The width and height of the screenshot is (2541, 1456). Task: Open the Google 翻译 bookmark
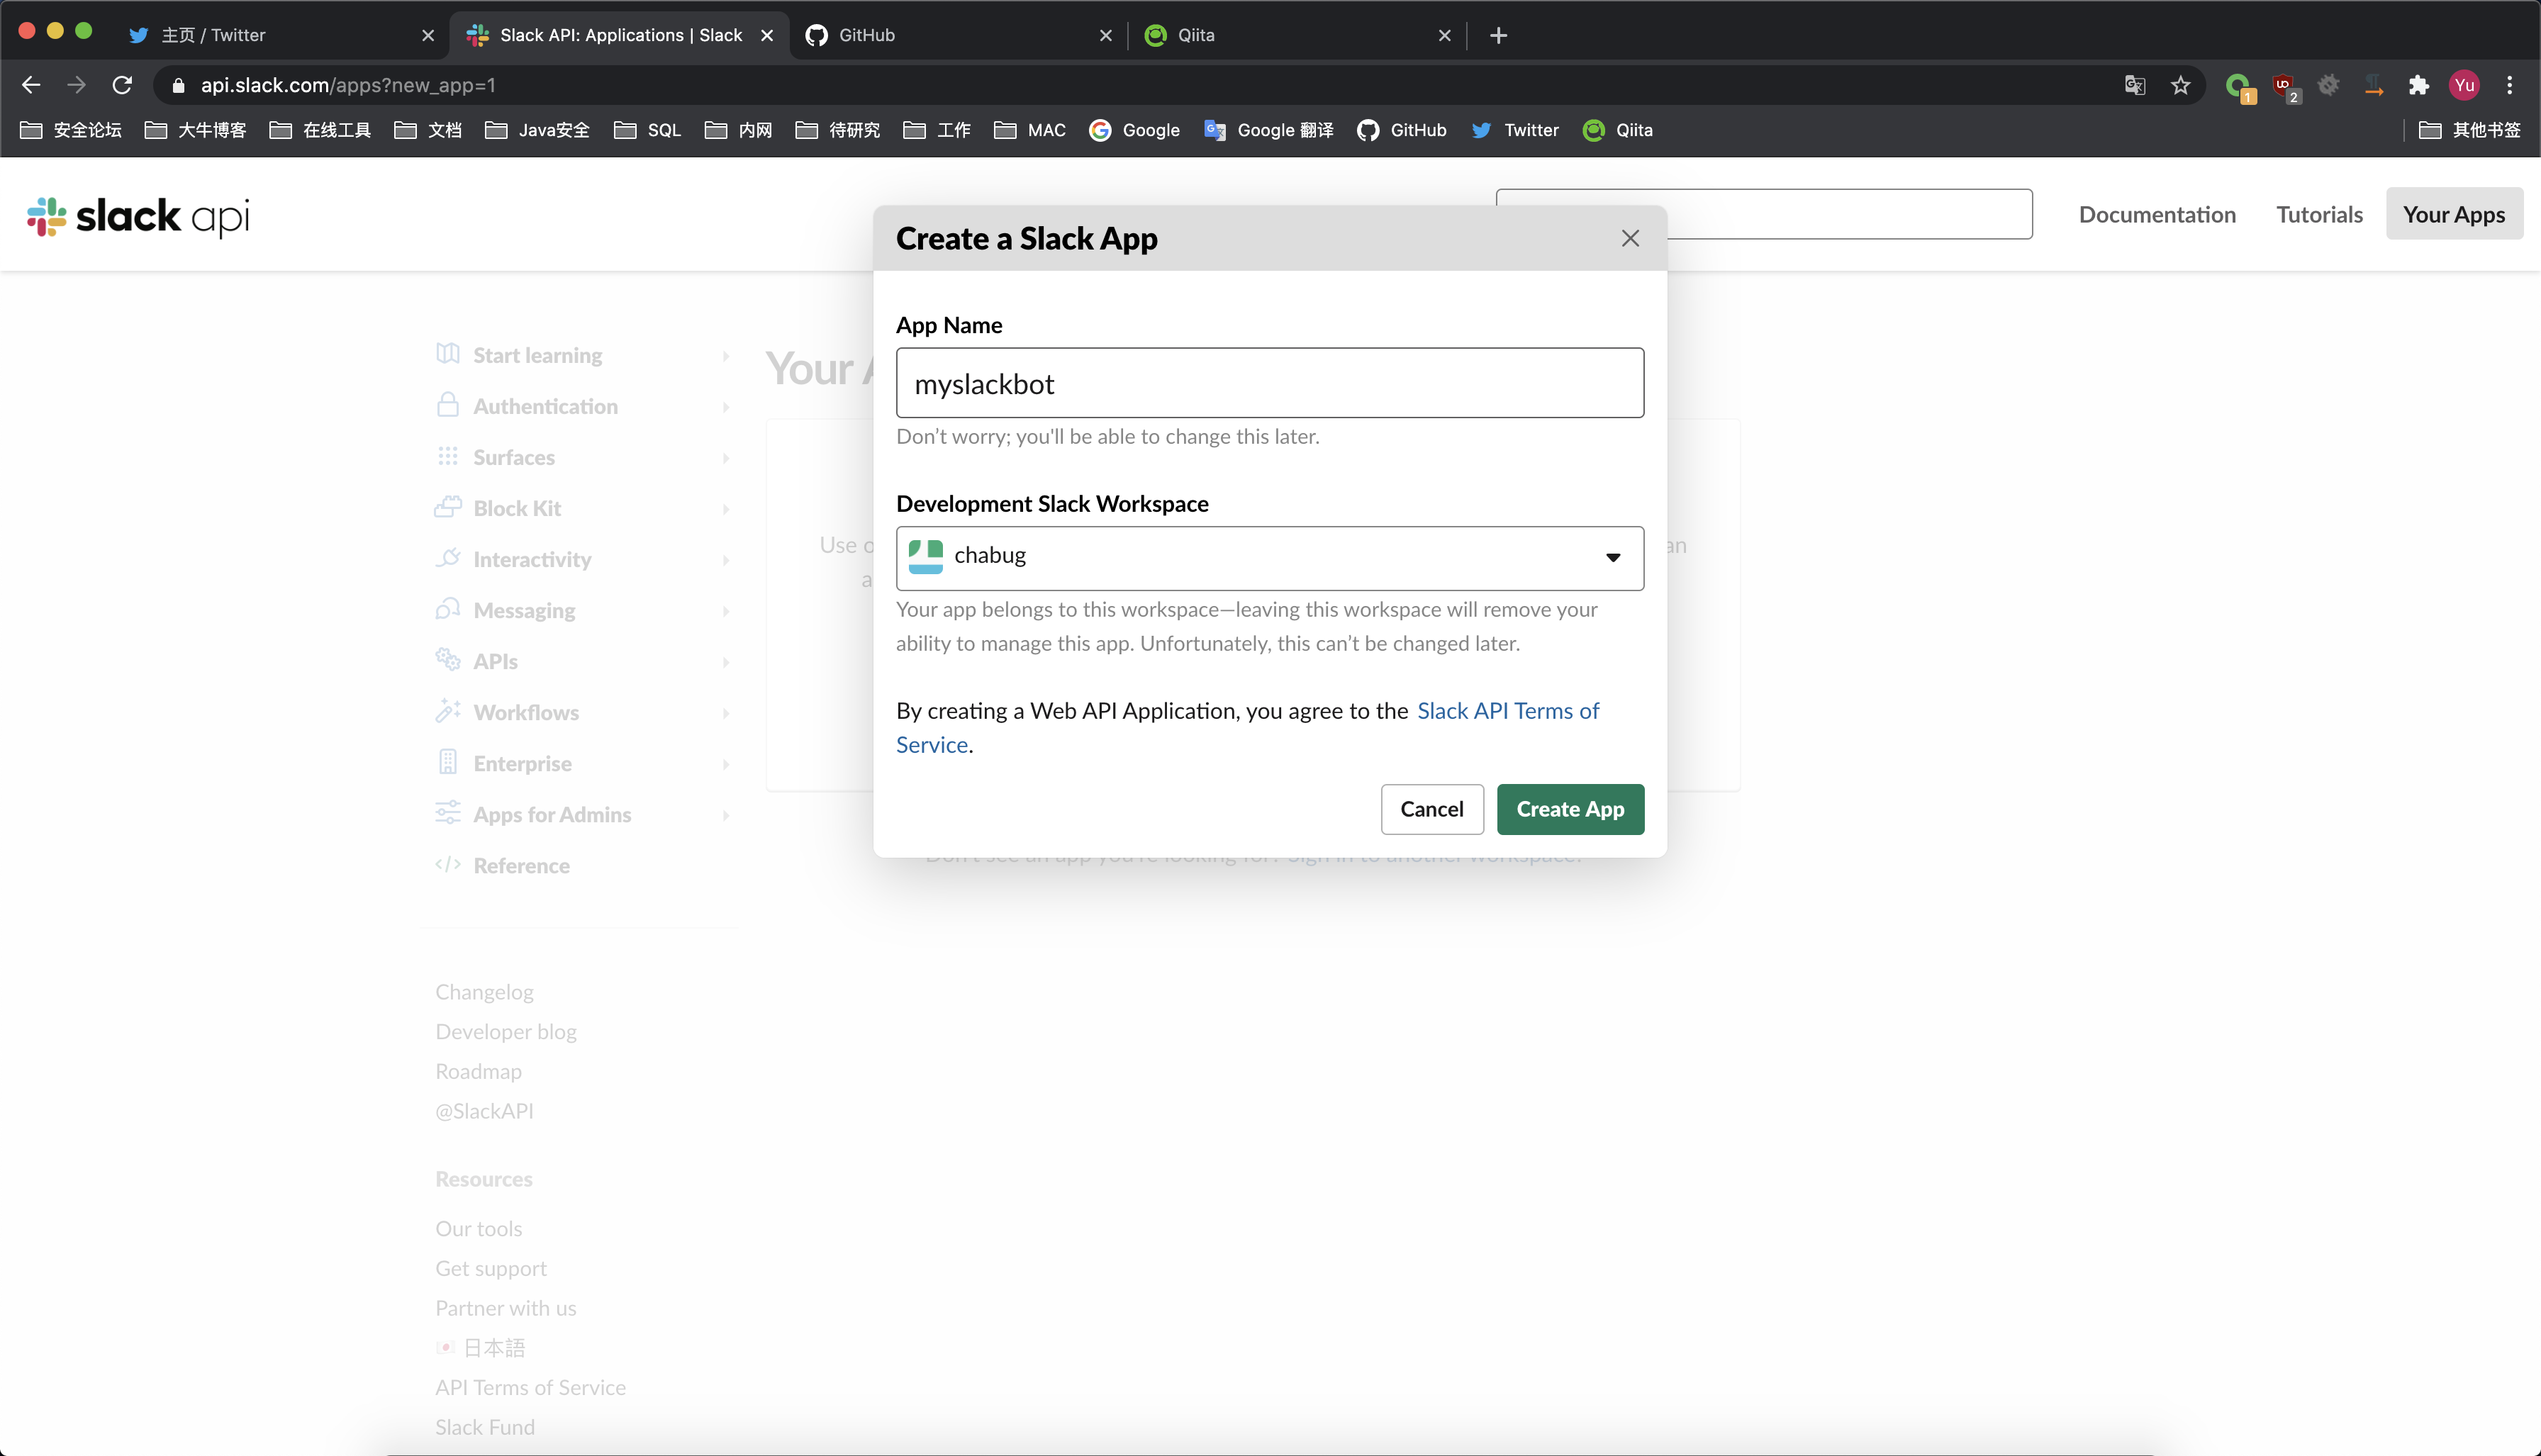[1269, 130]
